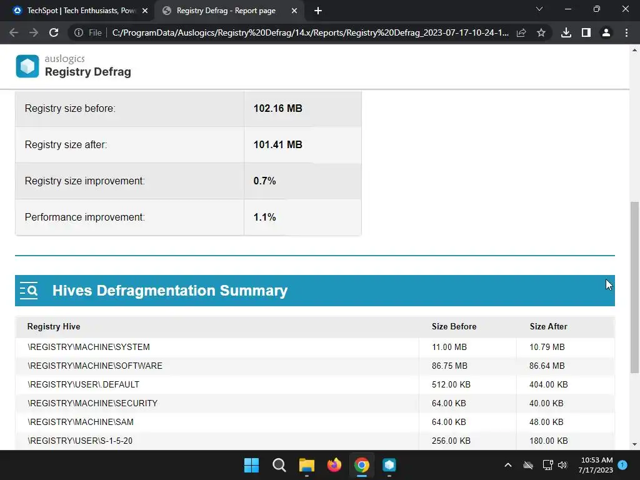640x480 pixels.
Task: Open Auslogics Registry Defrag from taskbar
Action: click(x=389, y=465)
